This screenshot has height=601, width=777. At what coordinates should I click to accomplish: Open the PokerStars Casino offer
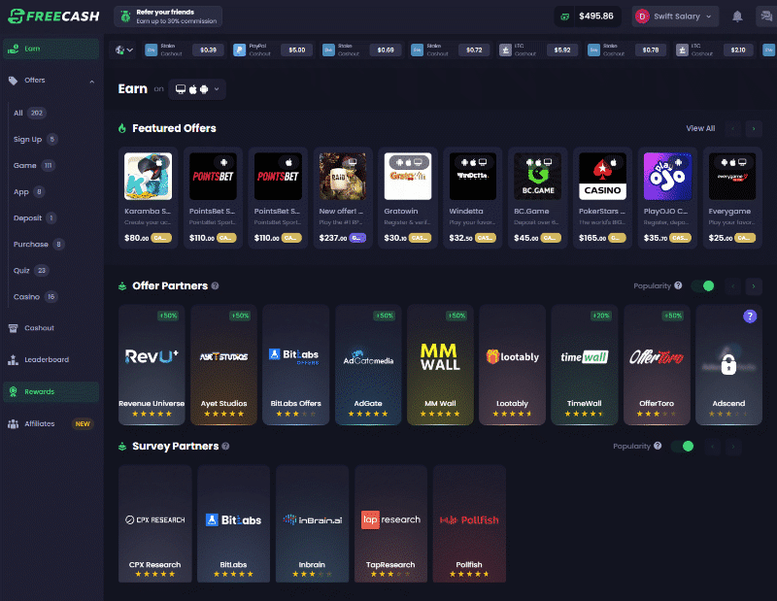(x=602, y=198)
